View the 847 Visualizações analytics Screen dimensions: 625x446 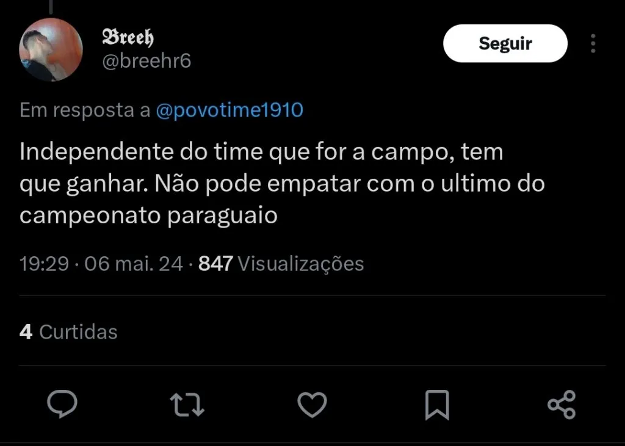(x=281, y=264)
